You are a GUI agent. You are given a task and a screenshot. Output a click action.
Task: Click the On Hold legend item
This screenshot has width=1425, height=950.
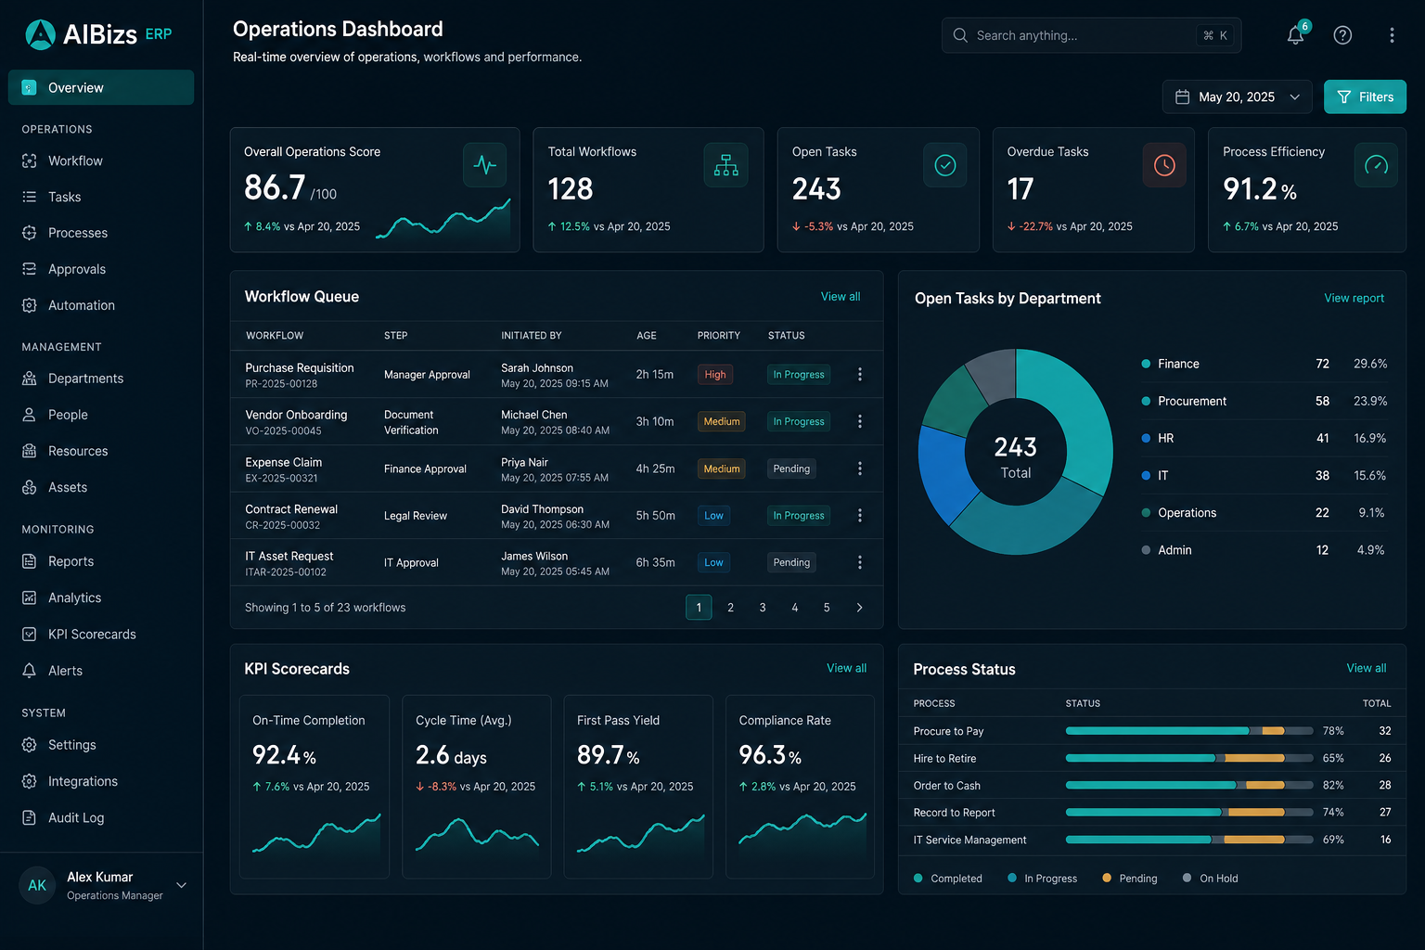(x=1210, y=879)
